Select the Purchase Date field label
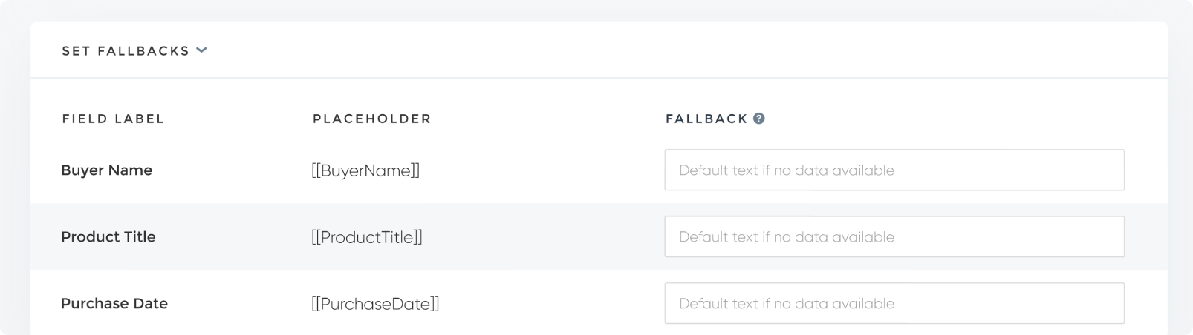This screenshot has height=335, width=1193. [x=114, y=303]
